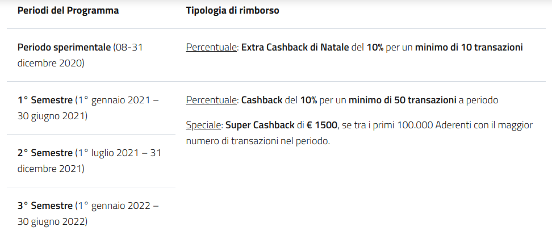The height and width of the screenshot is (239, 552).
Task: Click underlined 'Percentuale' before 'Cashback del 10%'
Action: pos(211,100)
